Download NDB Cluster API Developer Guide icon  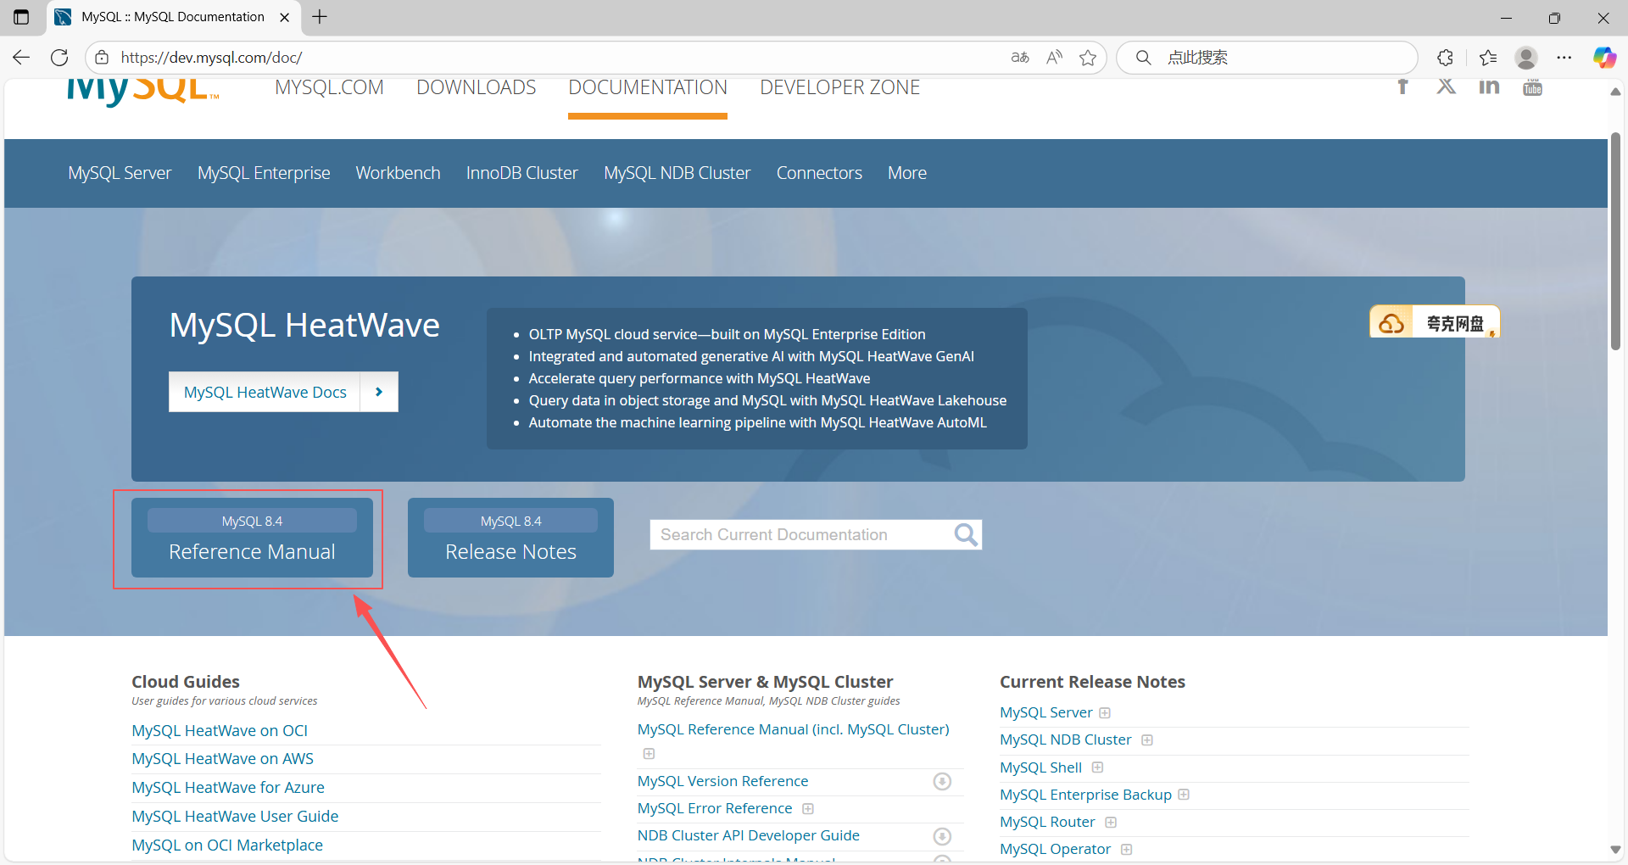[942, 836]
